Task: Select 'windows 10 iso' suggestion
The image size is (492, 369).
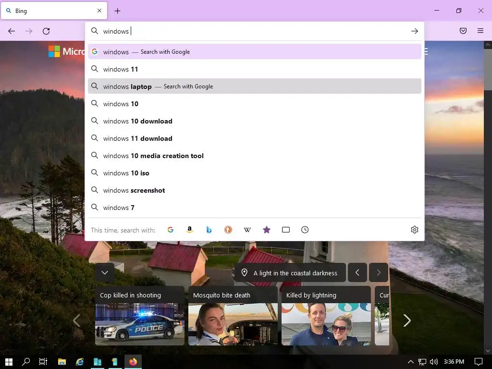Action: tap(255, 173)
